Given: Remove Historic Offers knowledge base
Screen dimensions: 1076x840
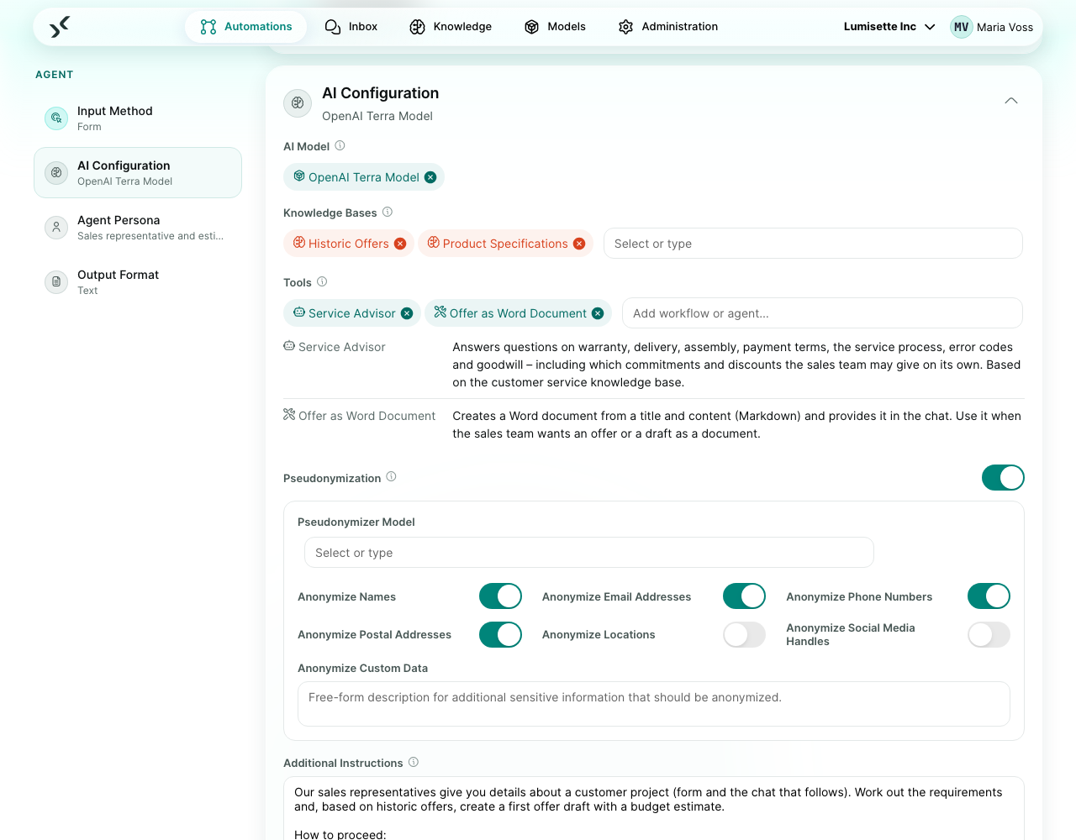Looking at the screenshot, I should pyautogui.click(x=400, y=244).
